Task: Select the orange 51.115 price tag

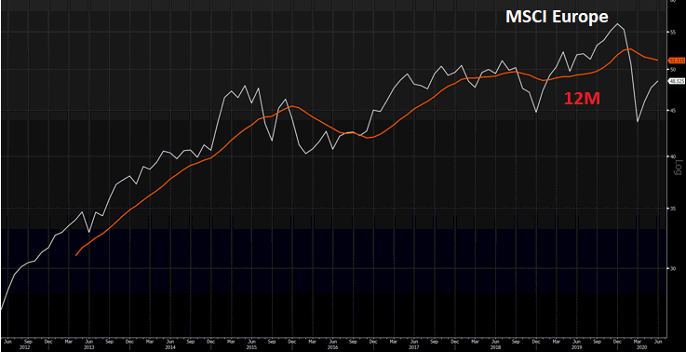Action: pyautogui.click(x=677, y=61)
